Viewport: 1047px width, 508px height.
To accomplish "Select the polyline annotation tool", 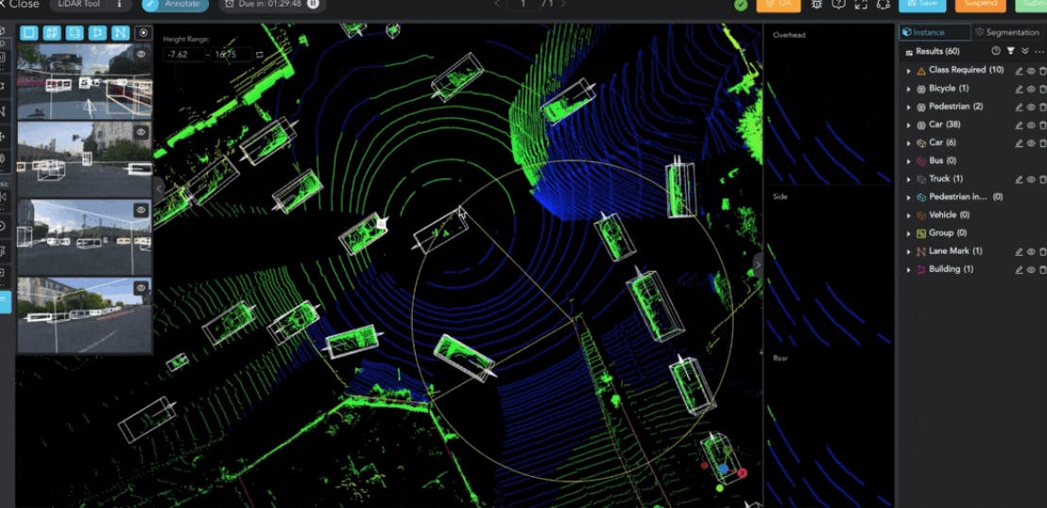I will point(120,33).
